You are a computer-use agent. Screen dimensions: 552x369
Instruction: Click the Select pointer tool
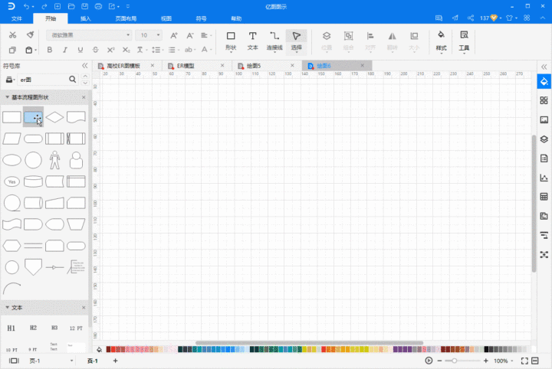coord(297,41)
